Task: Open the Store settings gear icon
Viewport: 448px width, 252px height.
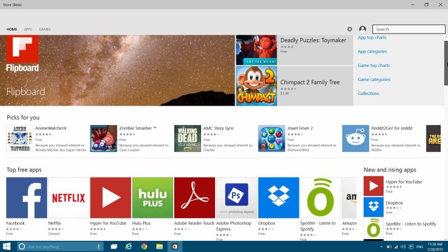Action: [x=349, y=29]
